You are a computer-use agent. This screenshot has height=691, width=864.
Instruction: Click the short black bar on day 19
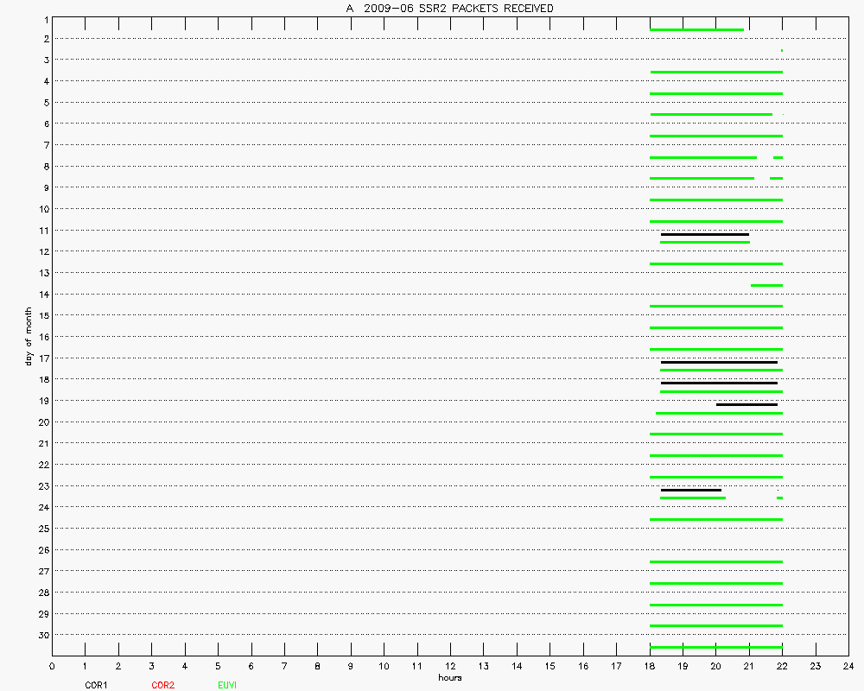coord(746,404)
